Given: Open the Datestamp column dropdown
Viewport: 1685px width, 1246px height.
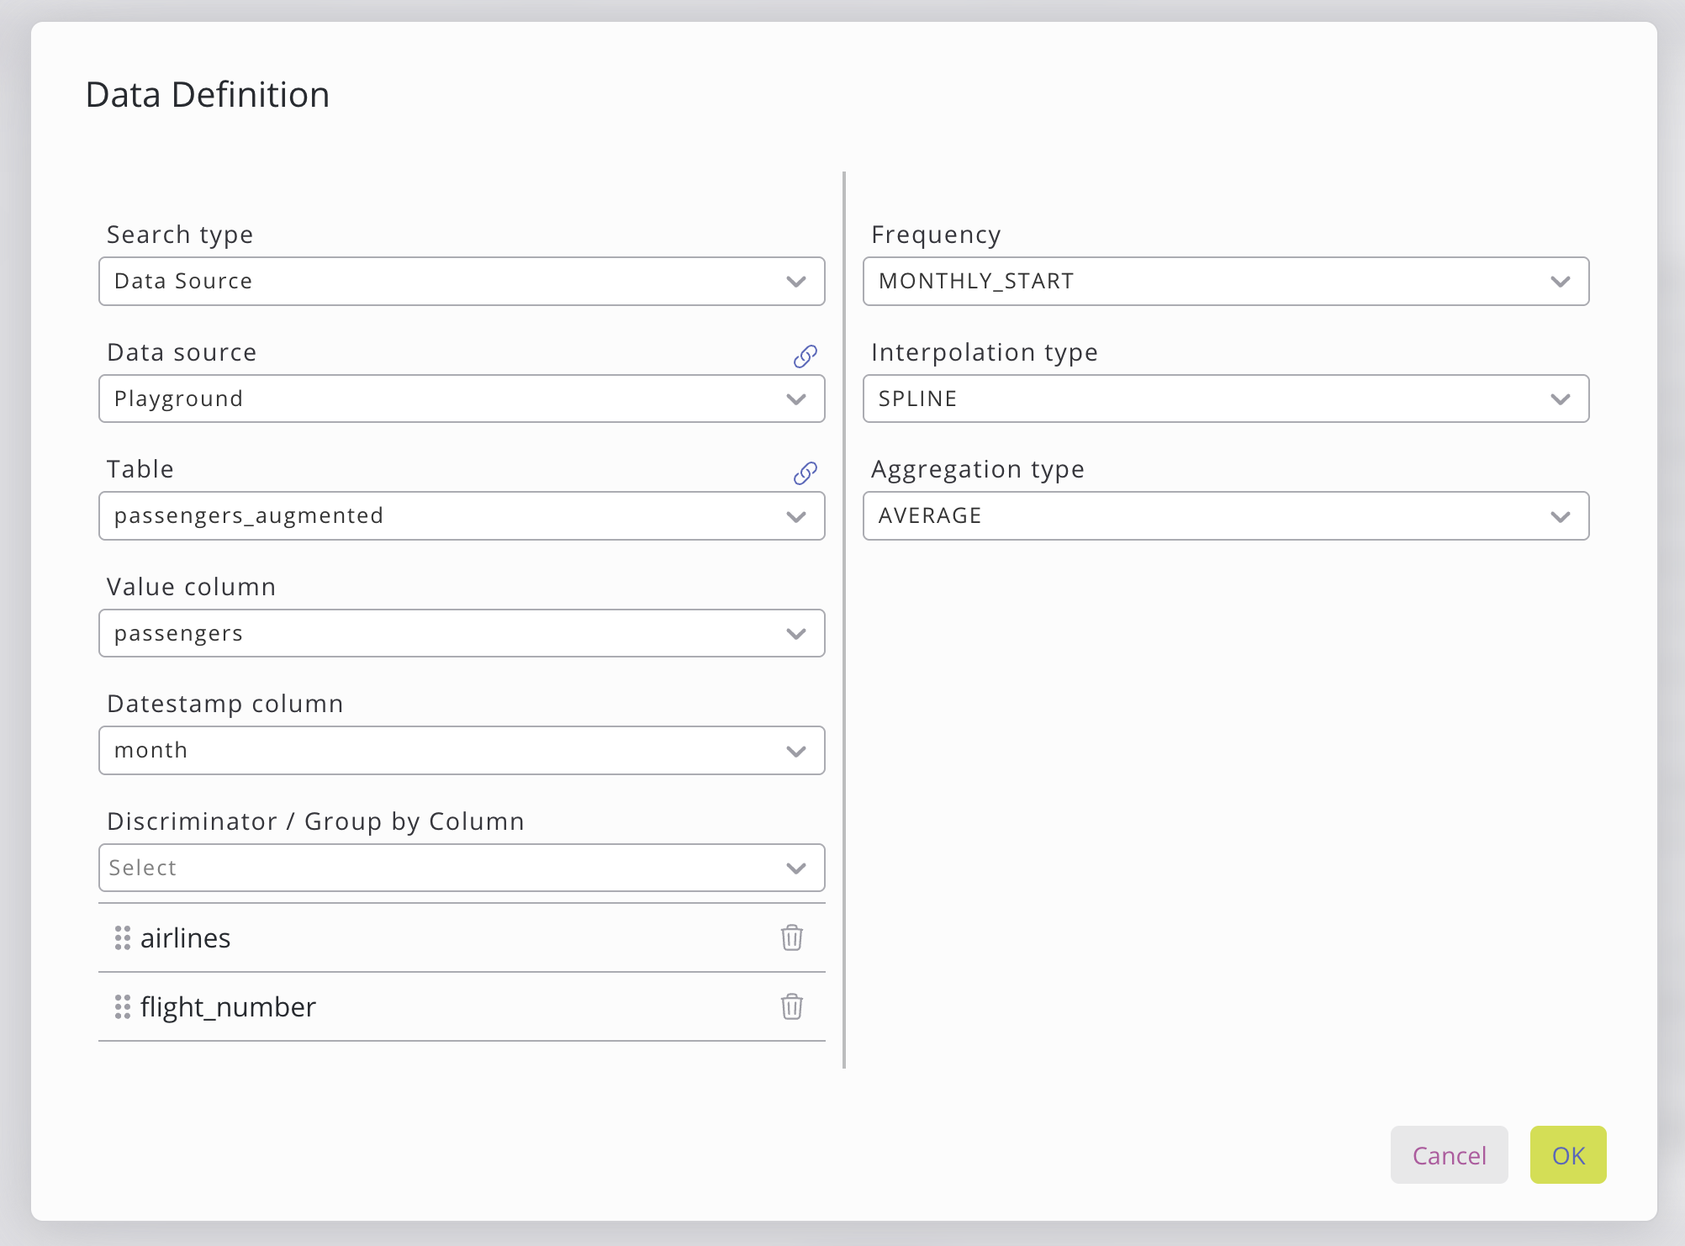Looking at the screenshot, I should tap(461, 750).
